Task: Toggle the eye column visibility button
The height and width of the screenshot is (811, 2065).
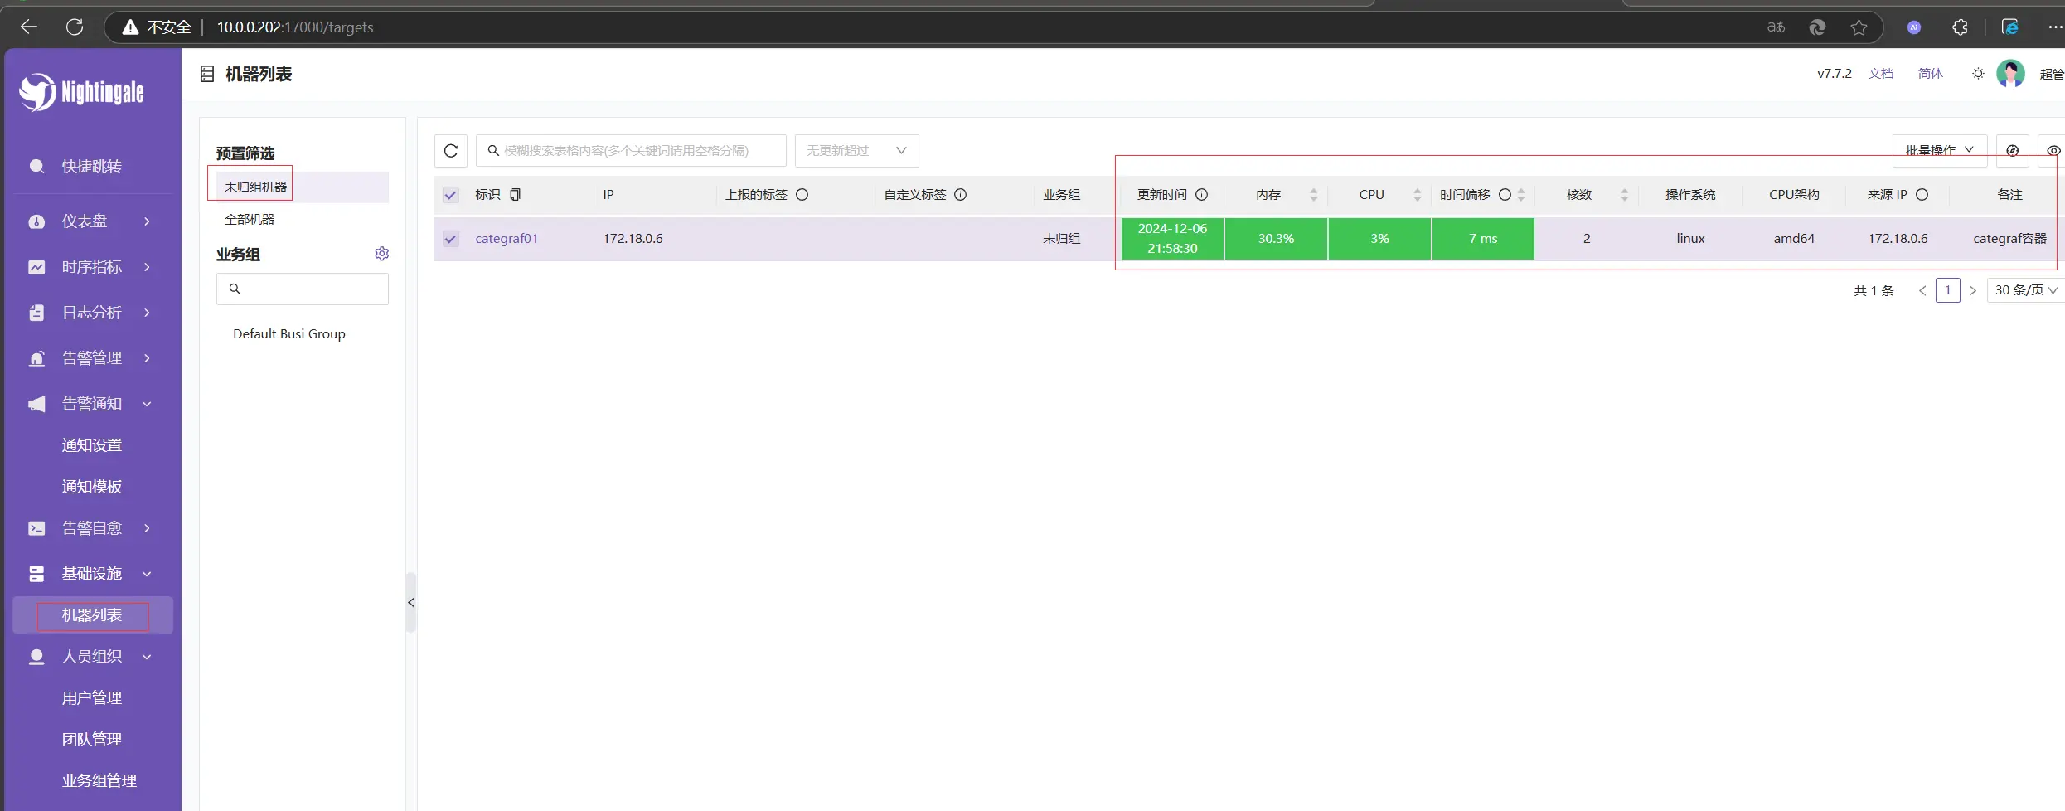Action: click(x=2053, y=151)
